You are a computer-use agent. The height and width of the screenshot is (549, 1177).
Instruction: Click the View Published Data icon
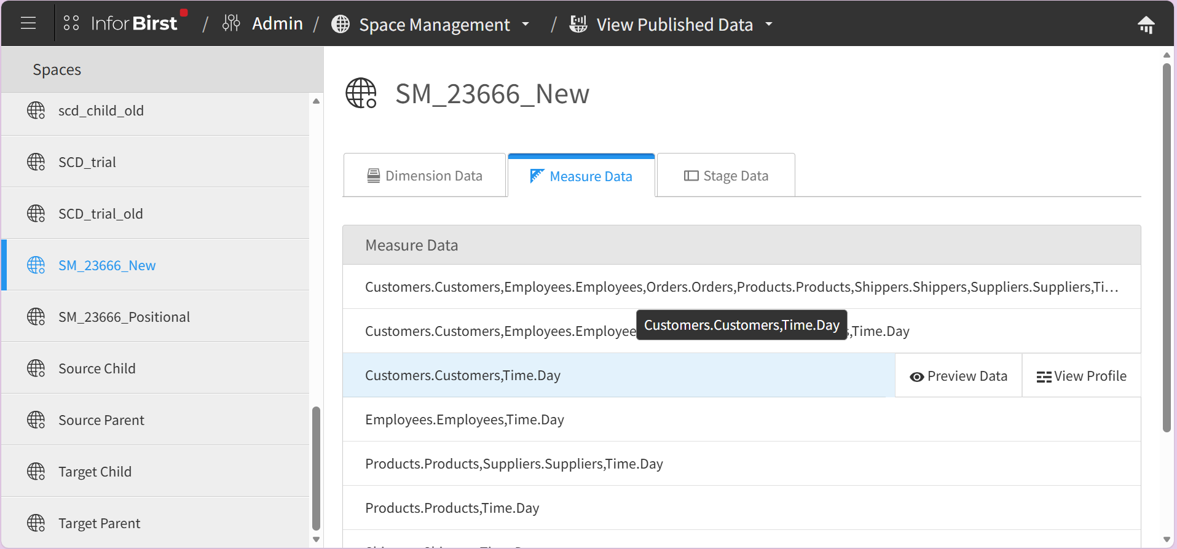[x=578, y=23]
